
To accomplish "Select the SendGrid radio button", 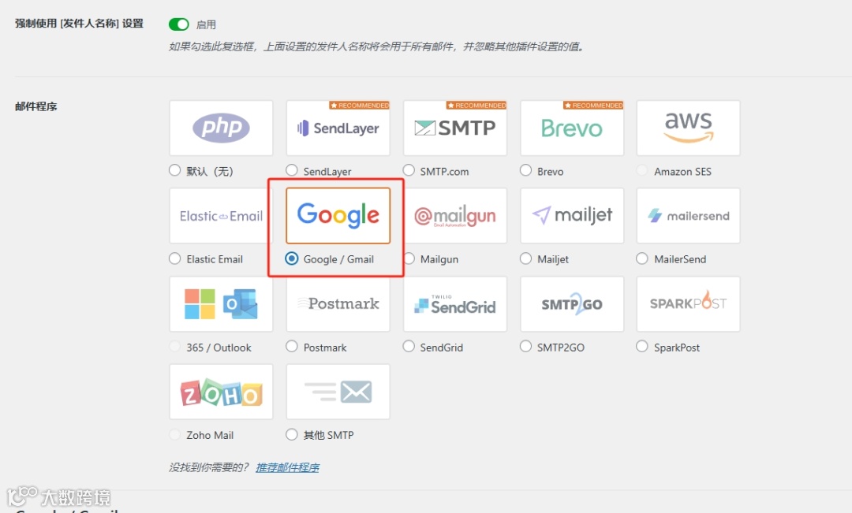I will click(x=409, y=347).
